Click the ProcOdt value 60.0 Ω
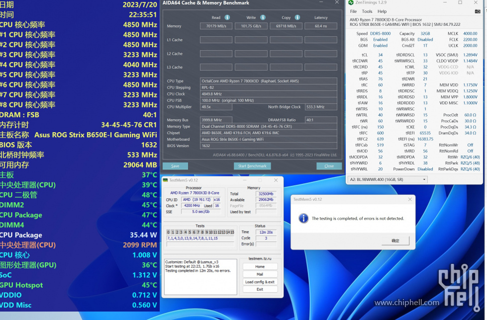 tap(470, 115)
